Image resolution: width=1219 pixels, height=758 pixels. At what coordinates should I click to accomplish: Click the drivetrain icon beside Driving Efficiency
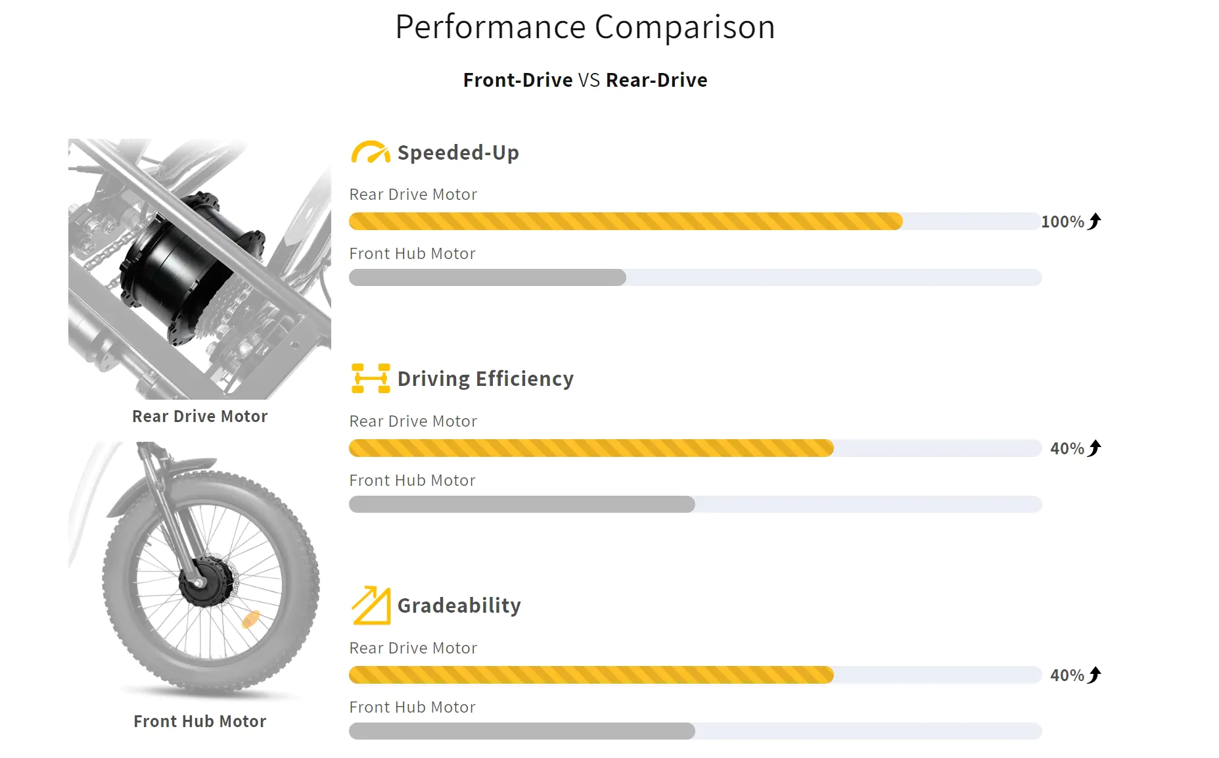click(x=371, y=379)
